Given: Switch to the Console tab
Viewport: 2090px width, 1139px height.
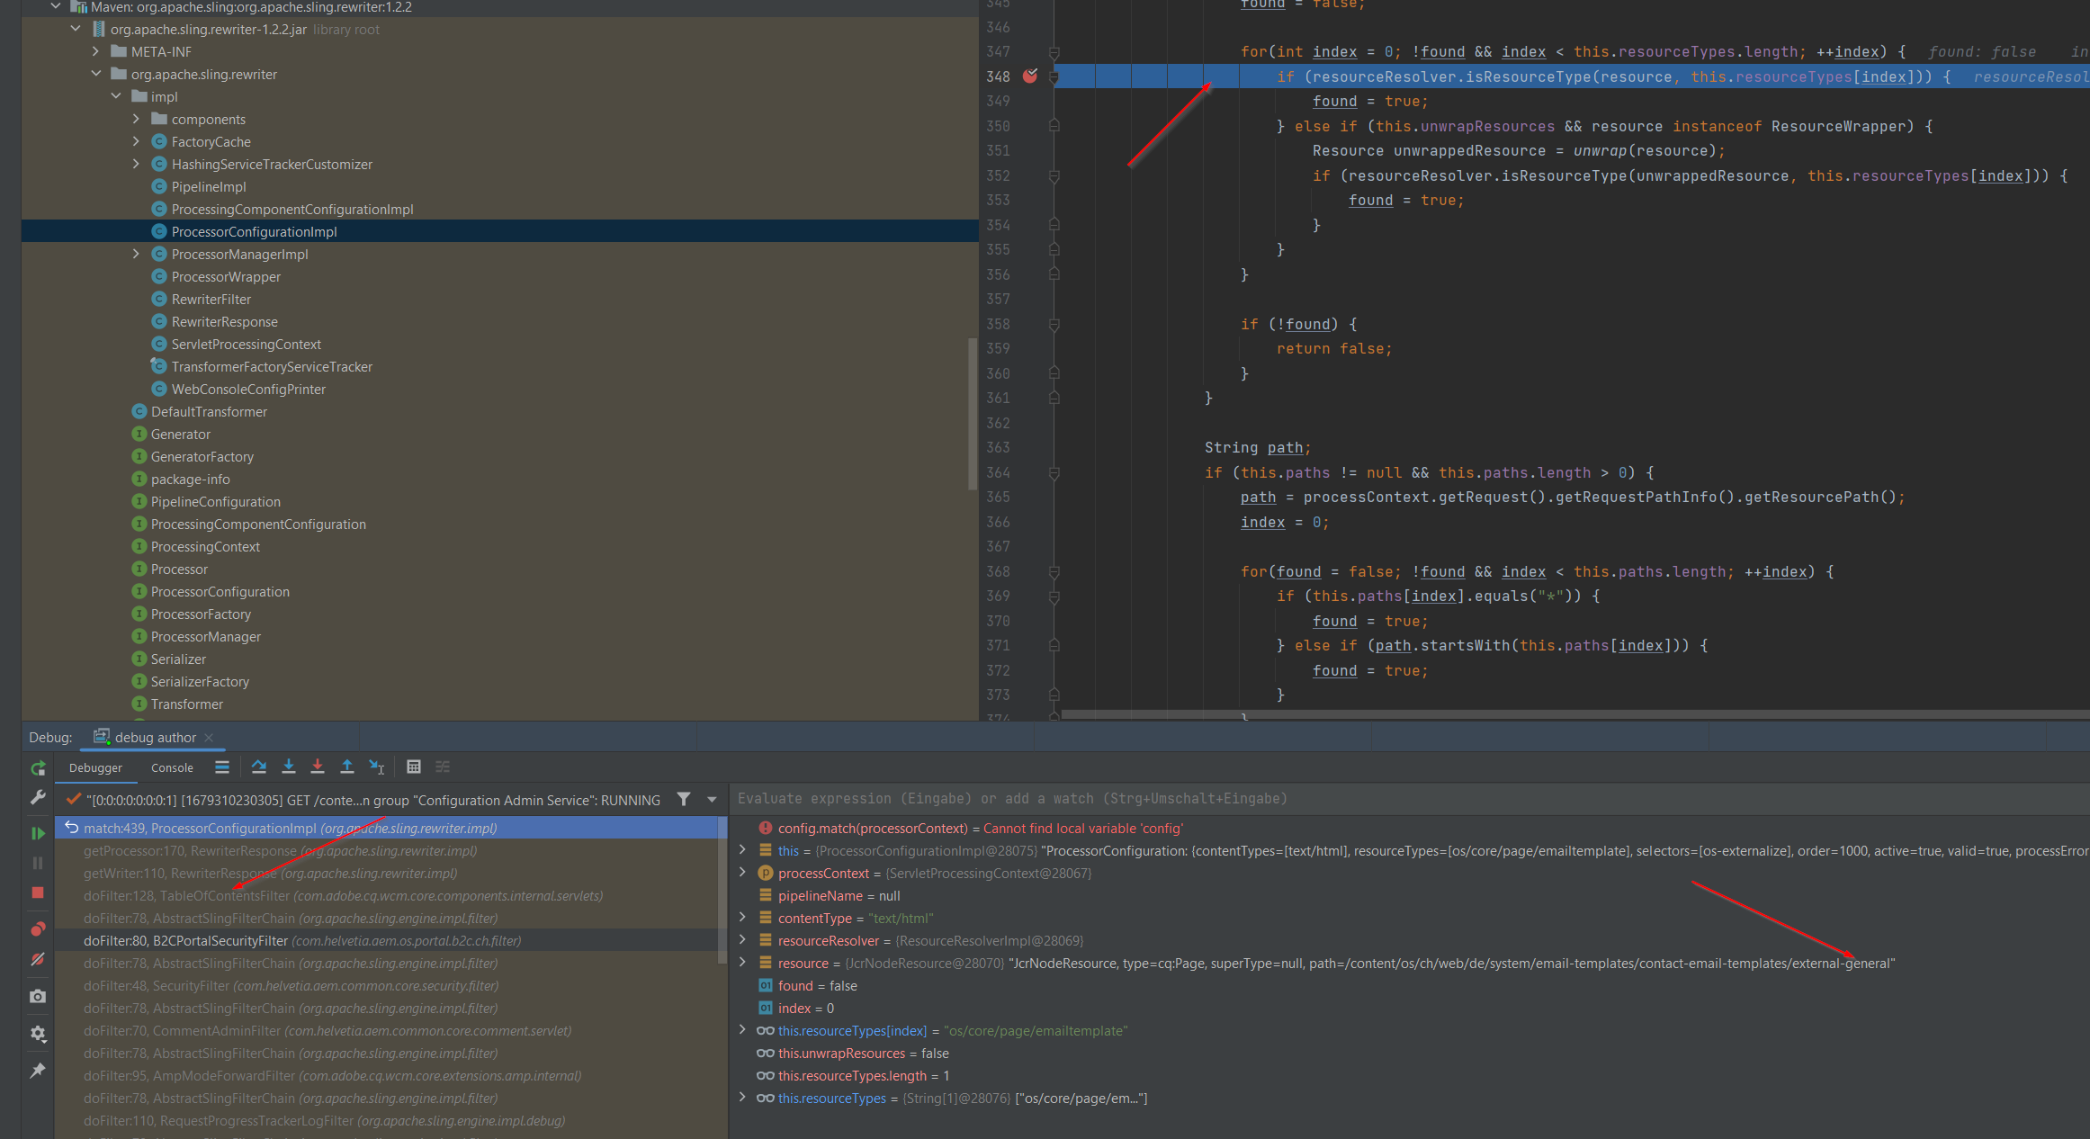Looking at the screenshot, I should (x=171, y=767).
